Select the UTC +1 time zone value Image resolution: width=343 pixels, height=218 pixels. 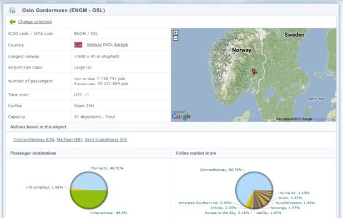pyautogui.click(x=82, y=95)
